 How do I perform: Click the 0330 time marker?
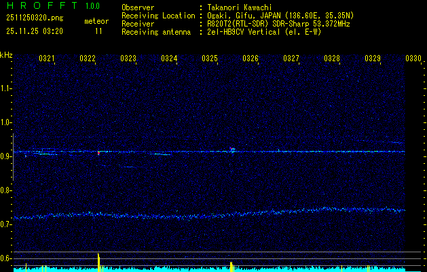[x=413, y=59]
